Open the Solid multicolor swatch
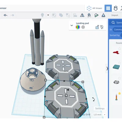This screenshot has width=122, height=122. [x=78, y=27]
